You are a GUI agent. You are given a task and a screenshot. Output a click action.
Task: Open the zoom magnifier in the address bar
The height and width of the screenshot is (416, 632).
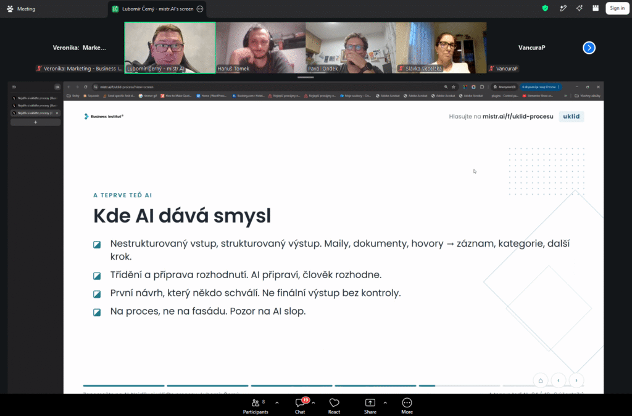[x=446, y=87]
